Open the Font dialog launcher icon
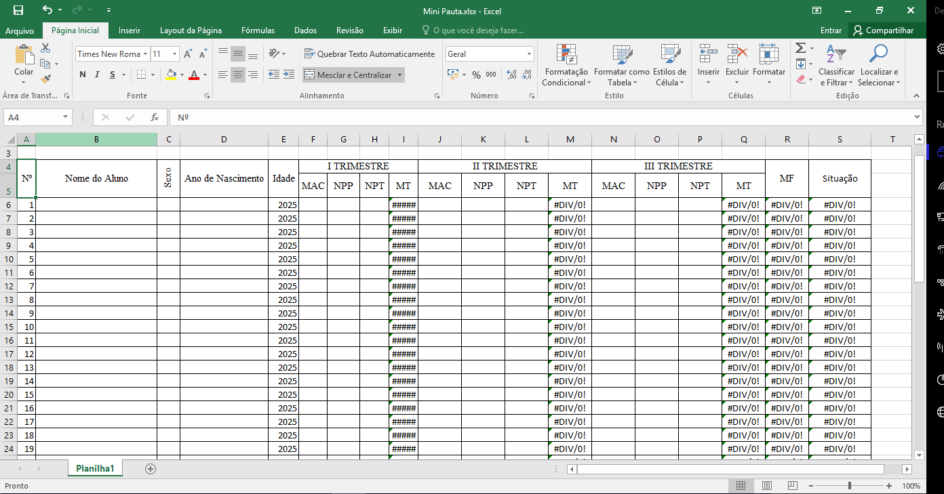Viewport: 944px width, 494px height. [207, 96]
